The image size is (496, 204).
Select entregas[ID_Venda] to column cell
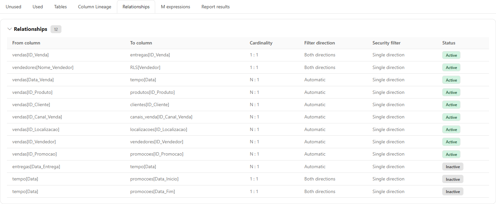pos(150,55)
